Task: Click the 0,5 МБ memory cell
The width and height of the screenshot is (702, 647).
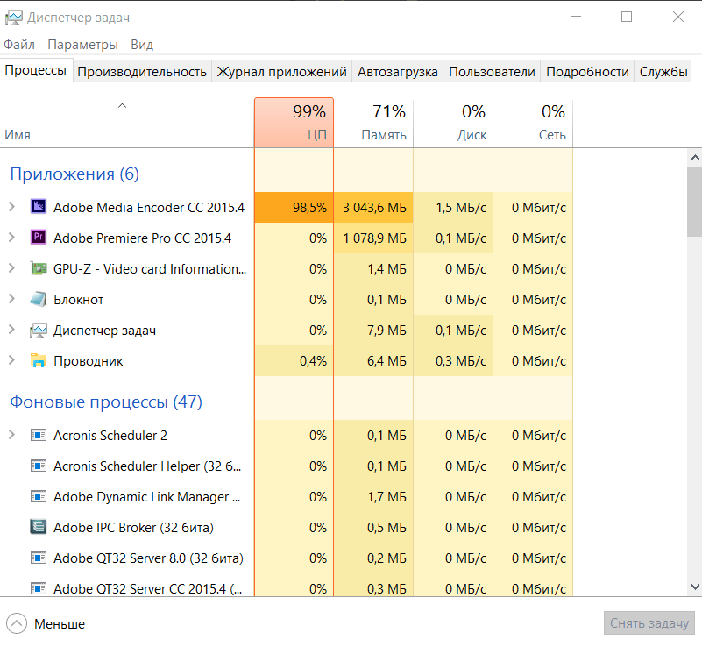Action: [373, 528]
